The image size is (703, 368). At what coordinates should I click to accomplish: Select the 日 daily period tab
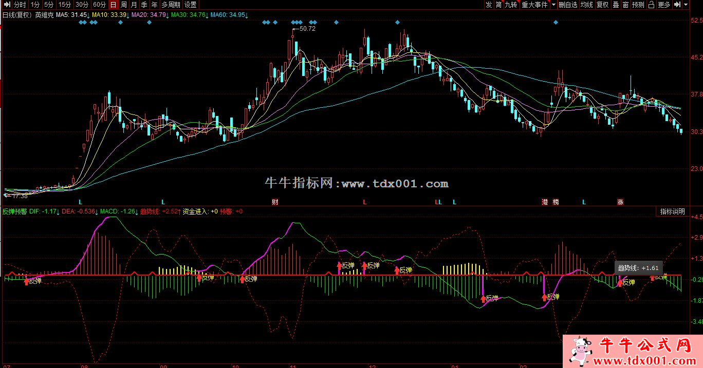[x=114, y=5]
